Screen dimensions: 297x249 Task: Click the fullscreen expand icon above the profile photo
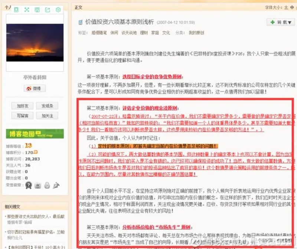(x=26, y=10)
